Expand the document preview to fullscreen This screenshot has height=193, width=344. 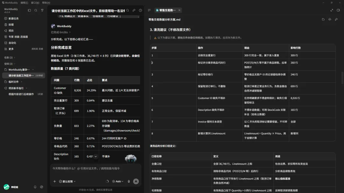click(332, 10)
